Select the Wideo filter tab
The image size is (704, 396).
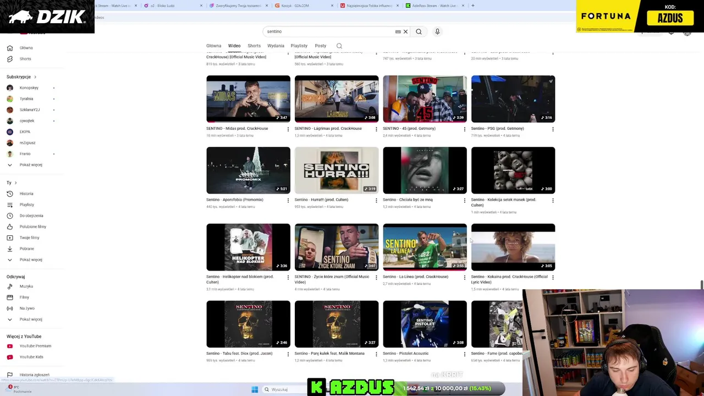[x=234, y=46]
